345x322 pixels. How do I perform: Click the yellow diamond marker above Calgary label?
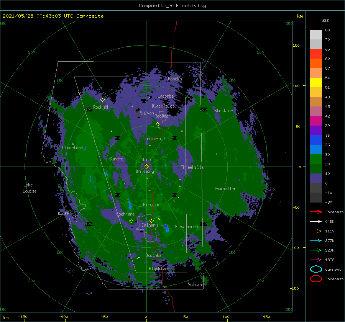(x=151, y=221)
